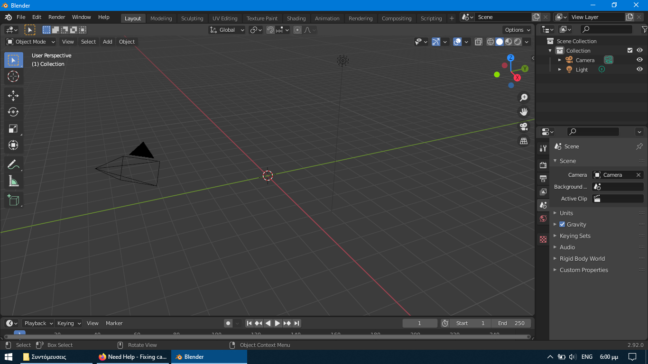This screenshot has width=648, height=364.
Task: Open the Render properties tab
Action: point(543,165)
